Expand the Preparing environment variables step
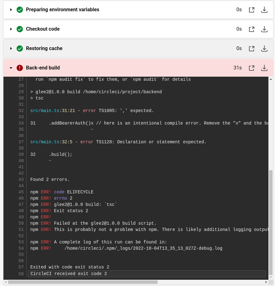Image resolution: width=275 pixels, height=286 pixels. click(11, 10)
